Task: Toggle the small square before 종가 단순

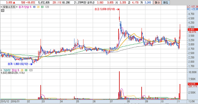Action: [17, 7]
